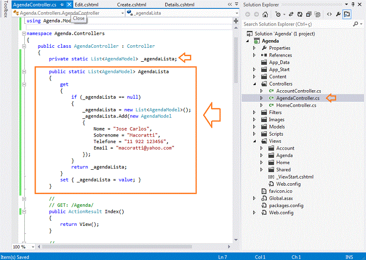The height and width of the screenshot is (260, 366).
Task: Collapse the Controllers folder
Action: tap(255, 84)
